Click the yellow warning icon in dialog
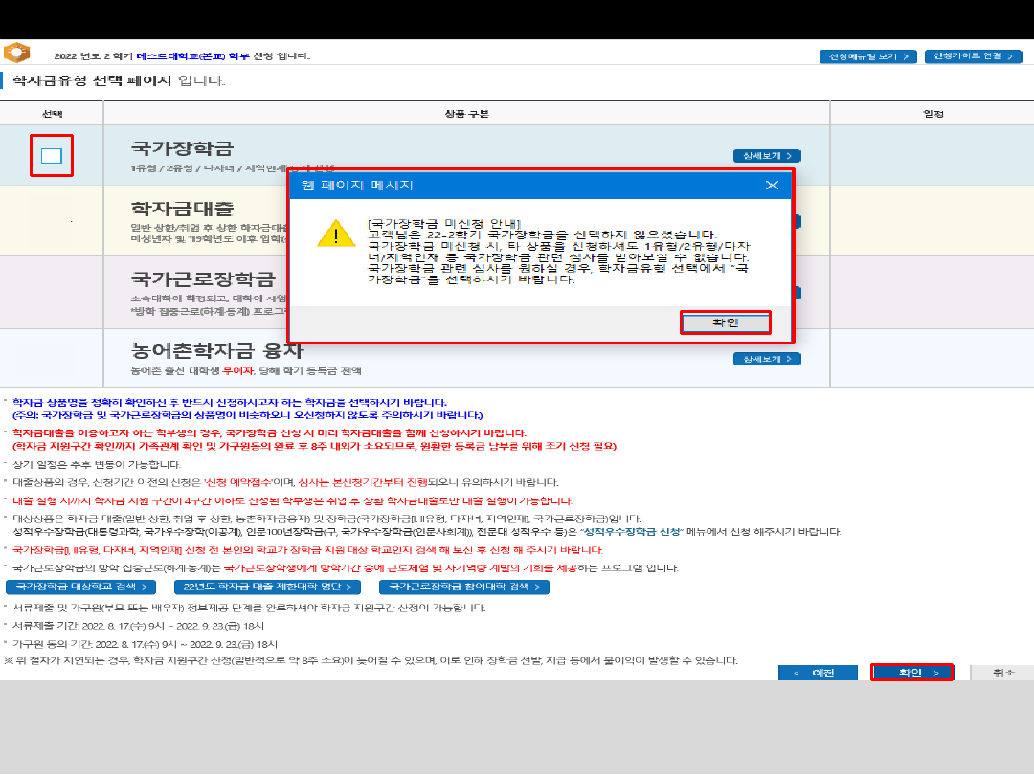The height and width of the screenshot is (775, 1034). click(x=336, y=232)
